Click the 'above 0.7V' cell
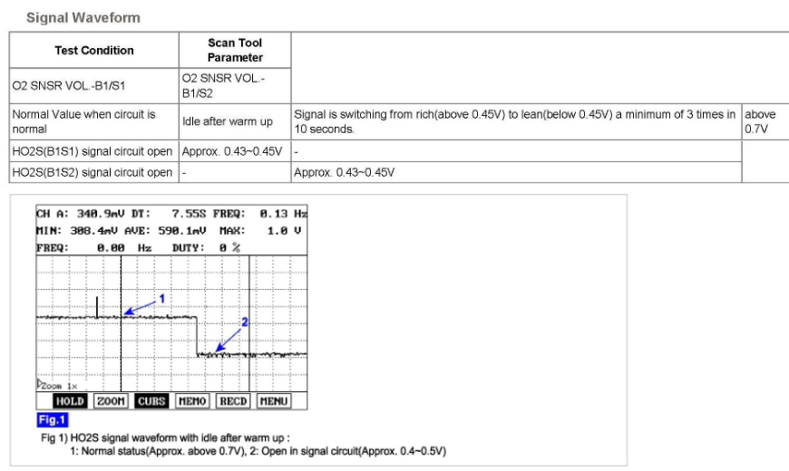789x471 pixels. click(x=765, y=121)
